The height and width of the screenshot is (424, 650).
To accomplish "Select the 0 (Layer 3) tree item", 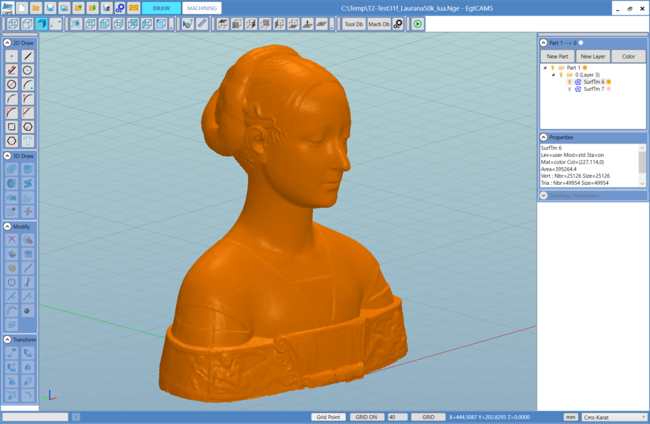I will (587, 75).
